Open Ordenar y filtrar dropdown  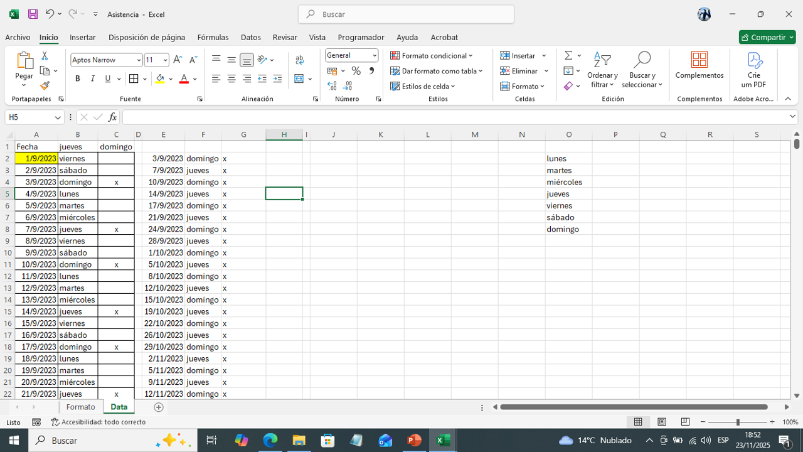pyautogui.click(x=602, y=70)
